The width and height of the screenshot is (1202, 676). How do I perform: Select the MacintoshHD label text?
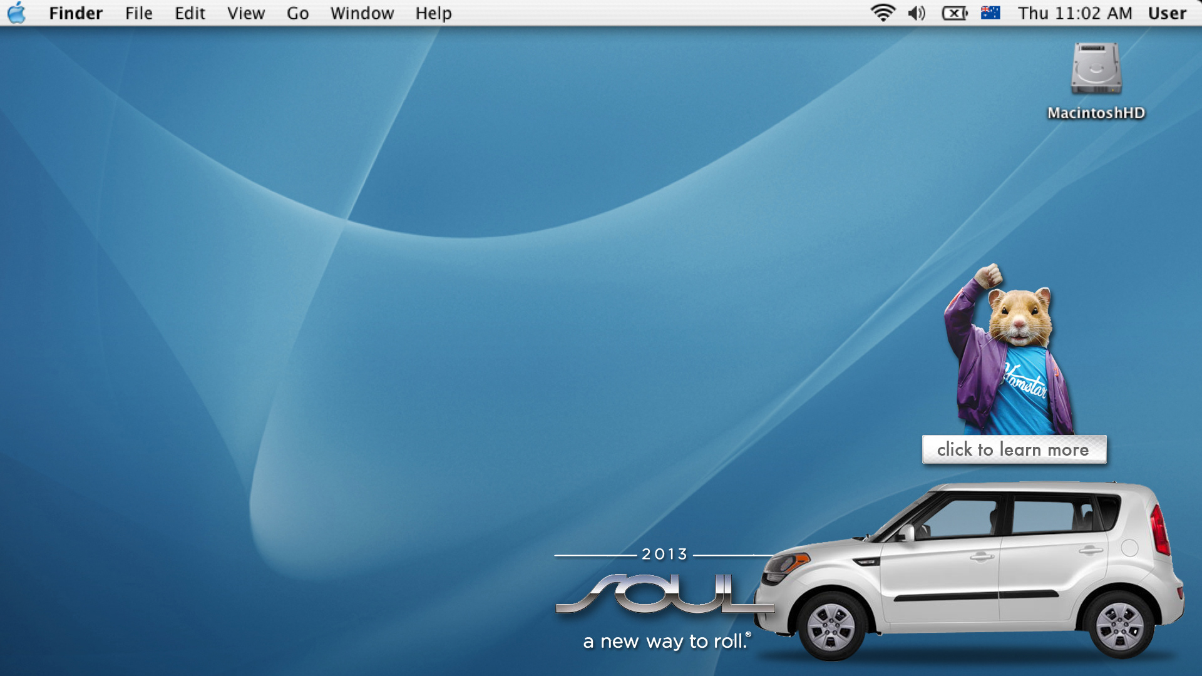tap(1096, 113)
